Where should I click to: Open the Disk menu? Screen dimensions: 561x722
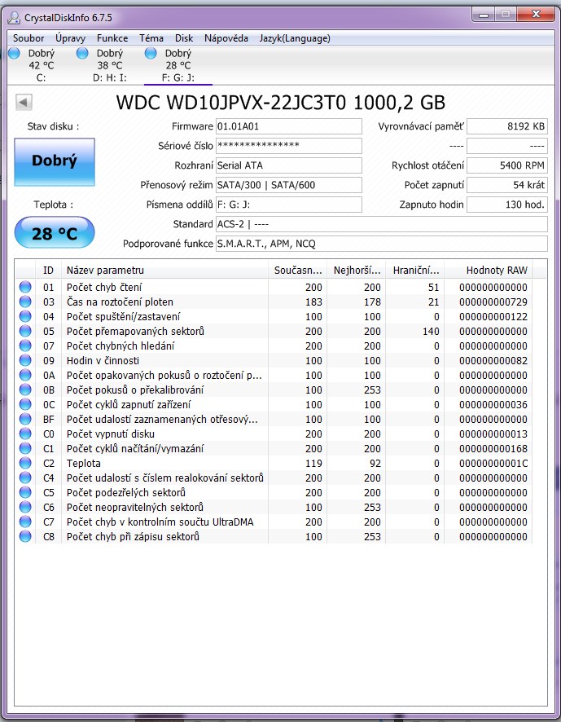(x=184, y=38)
